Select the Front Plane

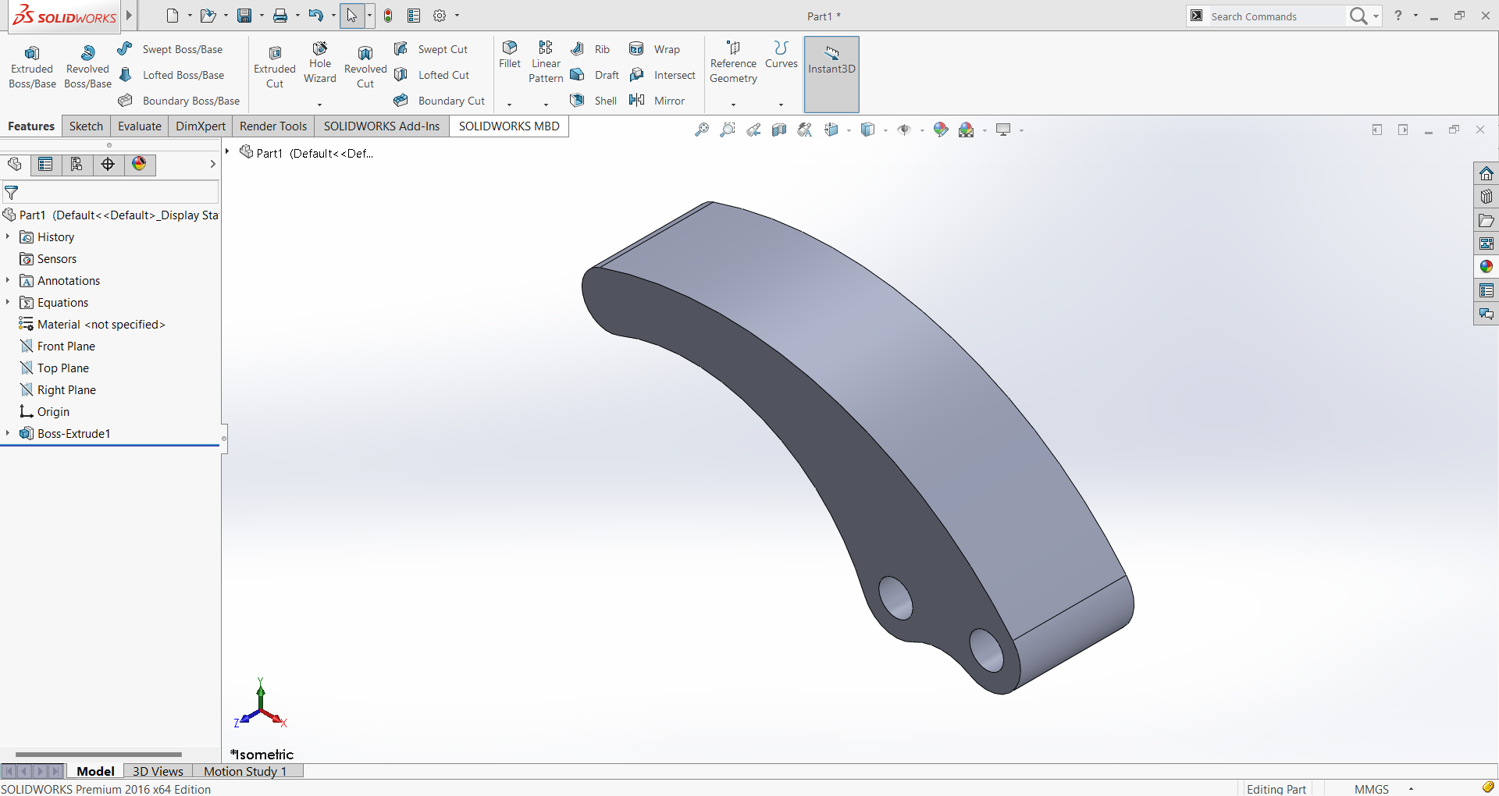tap(58, 346)
